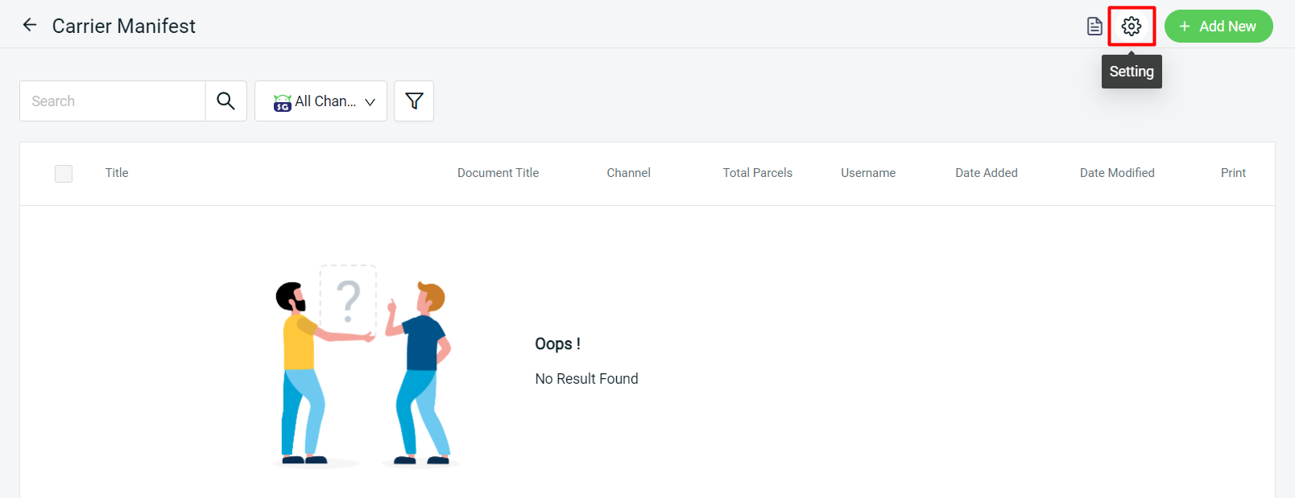Open the funnel filter options
The width and height of the screenshot is (1295, 498).
(414, 101)
